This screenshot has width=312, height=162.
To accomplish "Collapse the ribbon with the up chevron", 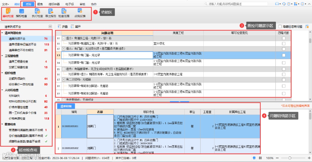I will tap(309, 4).
